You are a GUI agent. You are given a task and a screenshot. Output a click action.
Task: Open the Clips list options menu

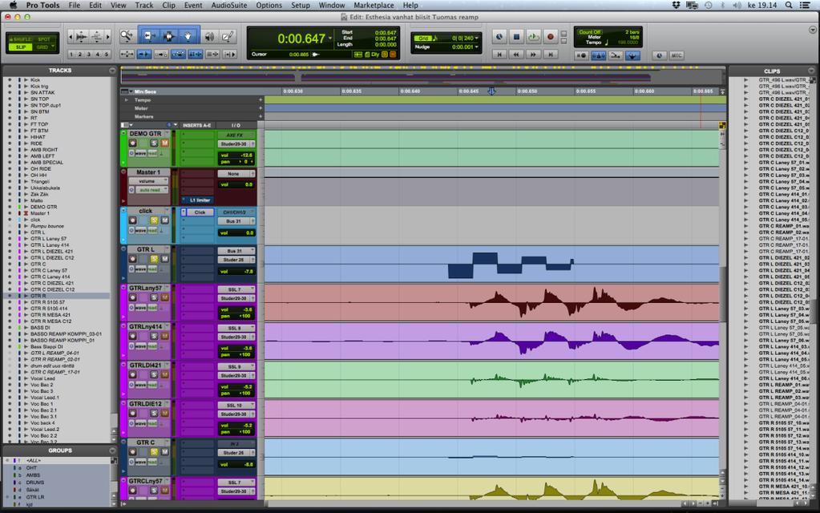coord(811,71)
